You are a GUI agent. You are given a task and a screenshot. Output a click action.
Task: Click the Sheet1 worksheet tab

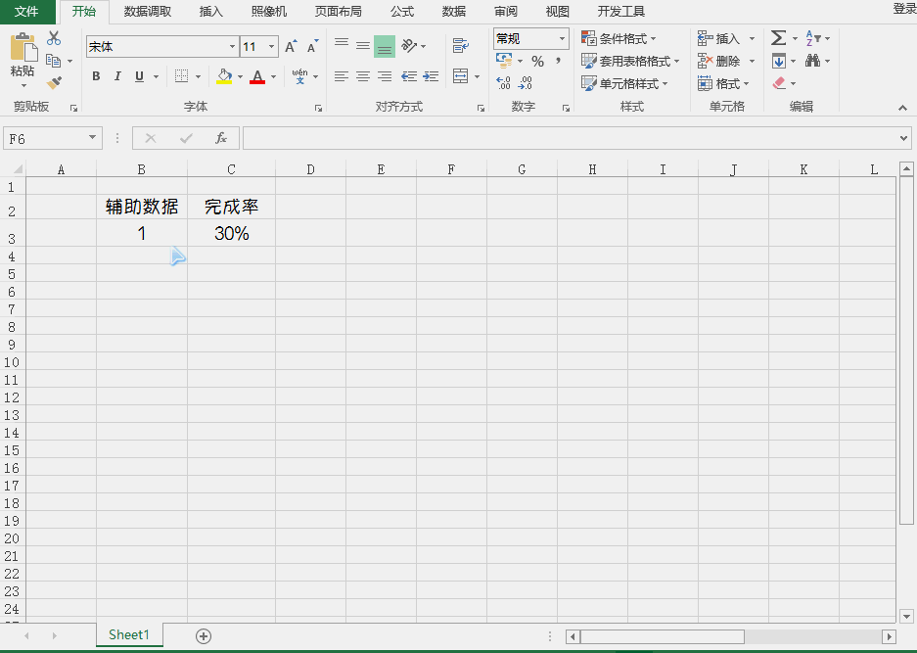(x=128, y=634)
